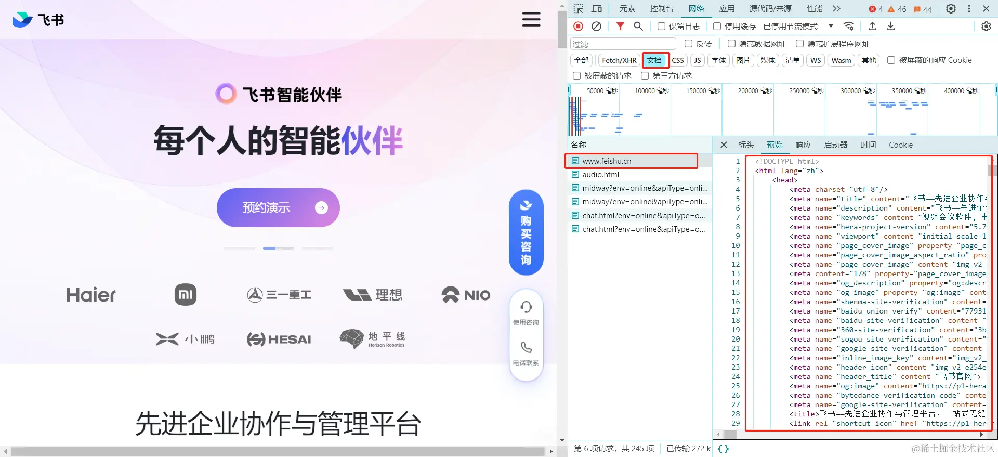
Task: Open network search magnifier
Action: click(638, 26)
